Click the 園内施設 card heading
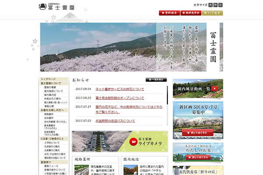Viewport: 263px width, 175px height. 131,159
